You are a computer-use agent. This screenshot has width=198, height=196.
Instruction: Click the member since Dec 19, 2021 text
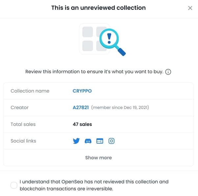[120, 108]
